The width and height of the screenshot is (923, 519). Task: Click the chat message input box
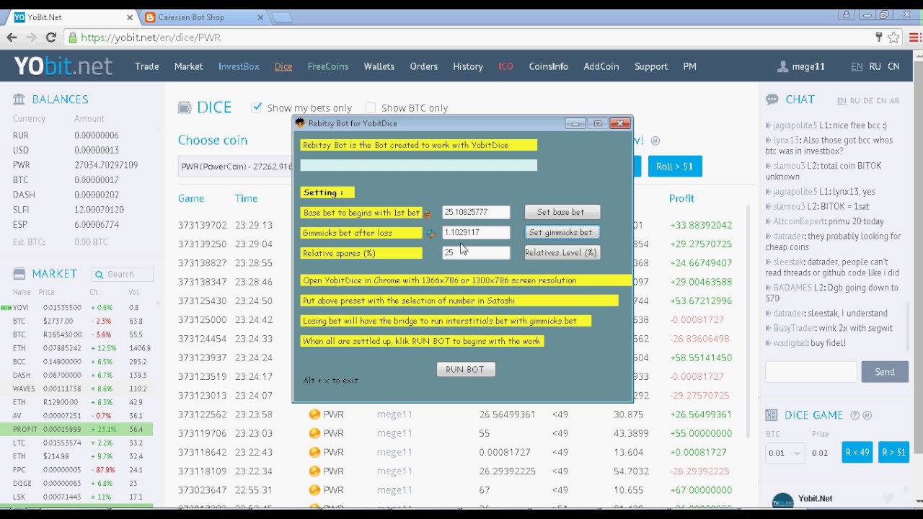tap(811, 372)
